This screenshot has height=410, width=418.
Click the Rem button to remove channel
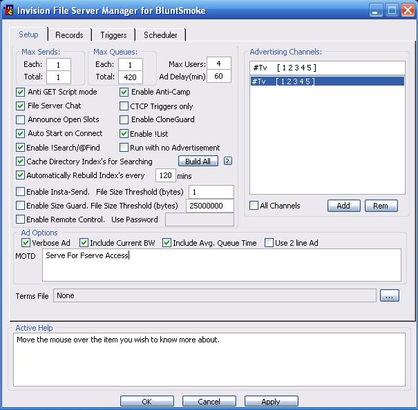tap(381, 206)
